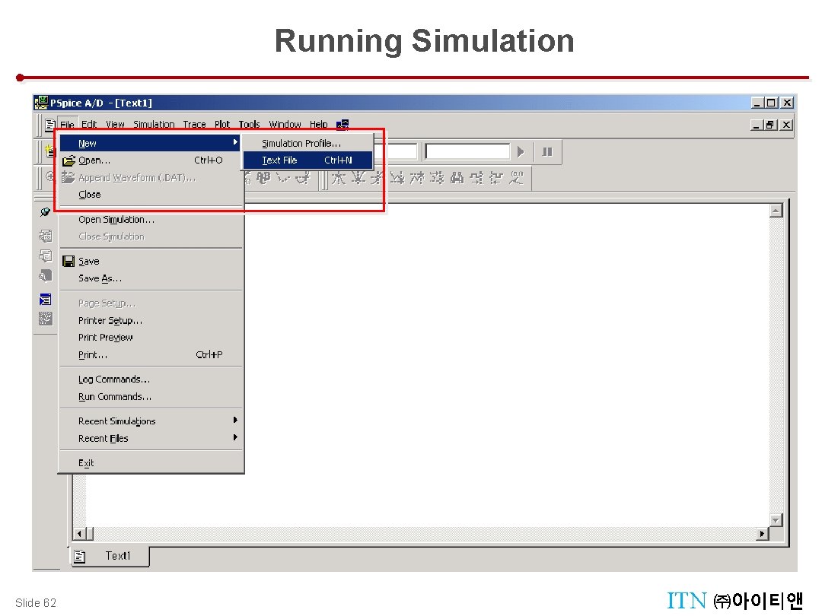Expand the Recent Files submenu arrow

click(x=235, y=437)
